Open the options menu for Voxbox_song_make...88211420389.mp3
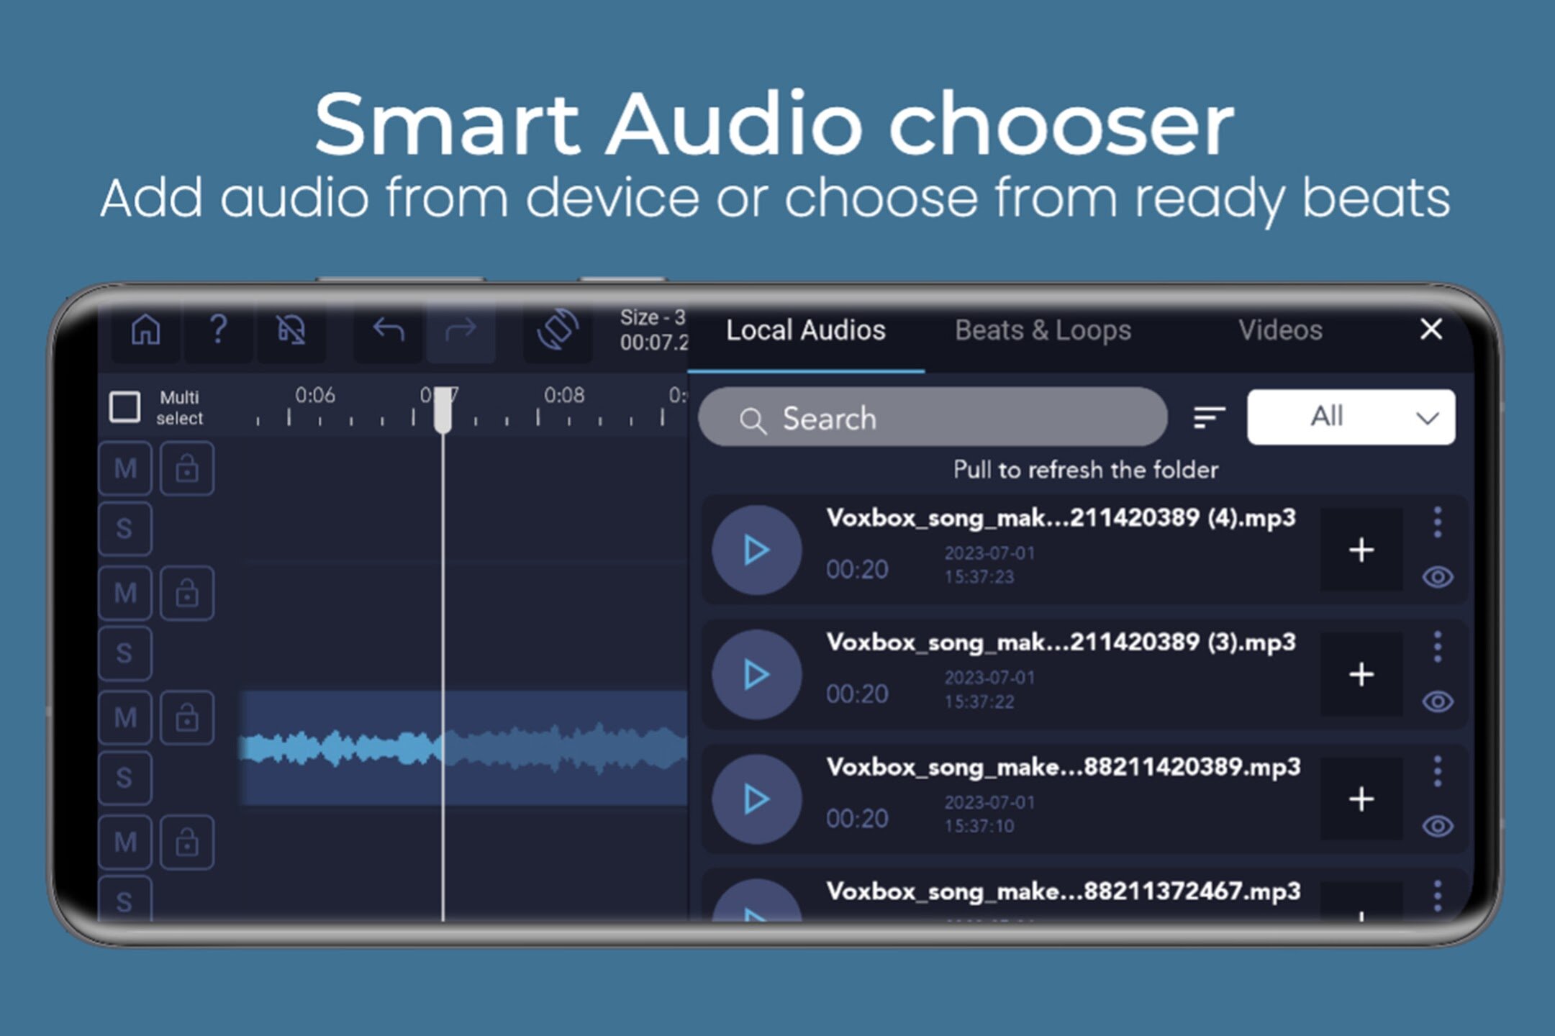1555x1036 pixels. pyautogui.click(x=1437, y=771)
